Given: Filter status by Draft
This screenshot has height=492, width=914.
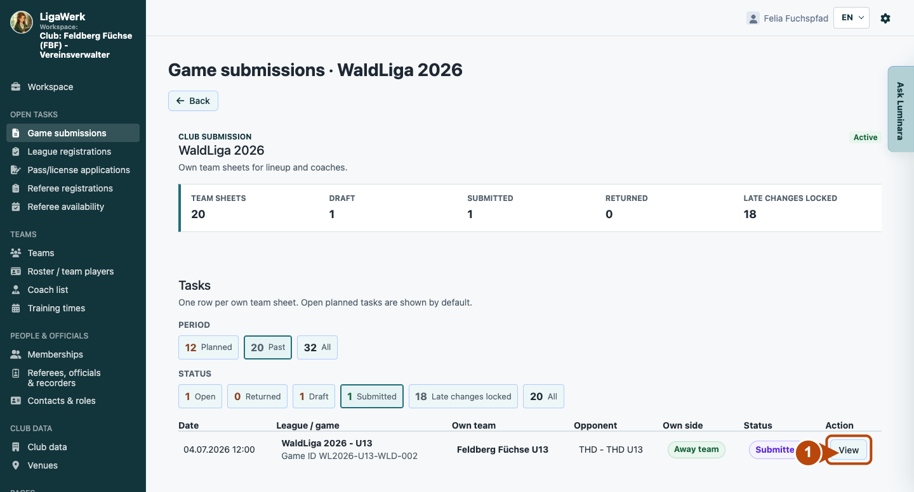Looking at the screenshot, I should [x=314, y=396].
